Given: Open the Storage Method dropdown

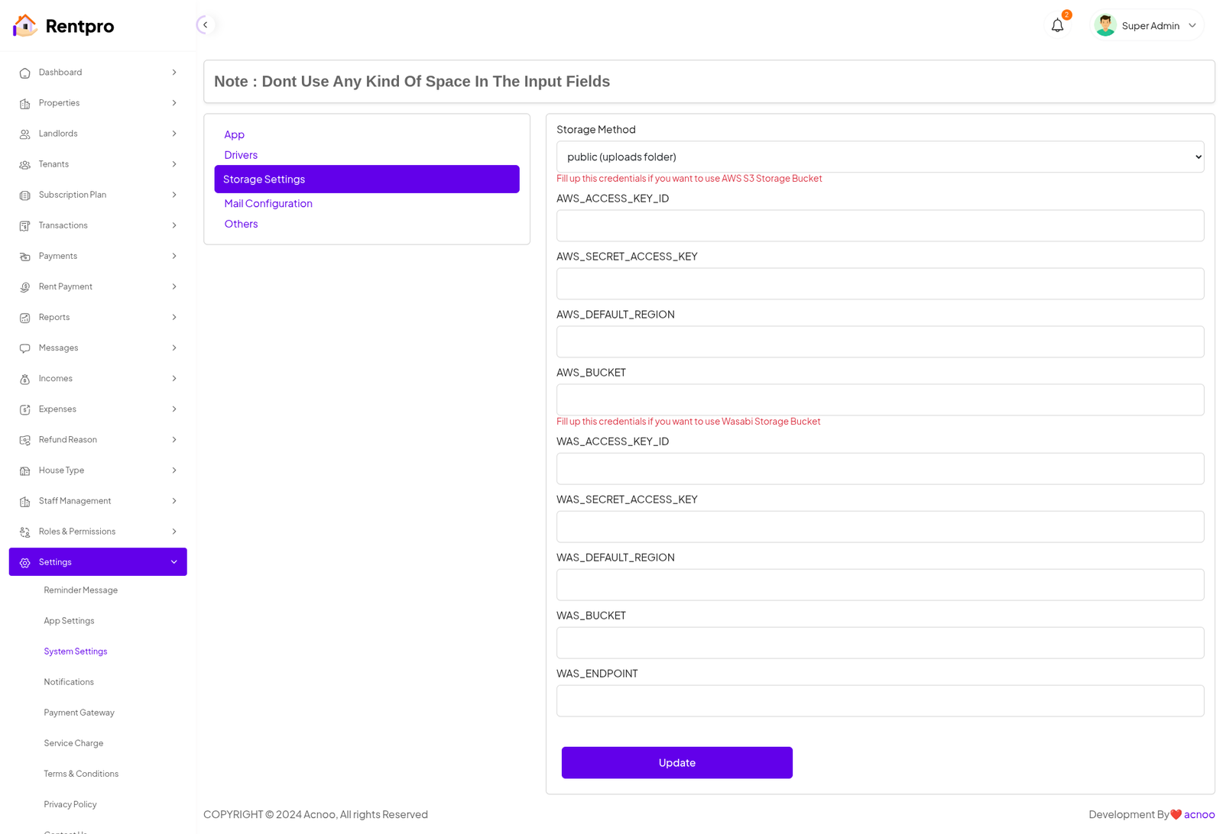Looking at the screenshot, I should coord(880,157).
